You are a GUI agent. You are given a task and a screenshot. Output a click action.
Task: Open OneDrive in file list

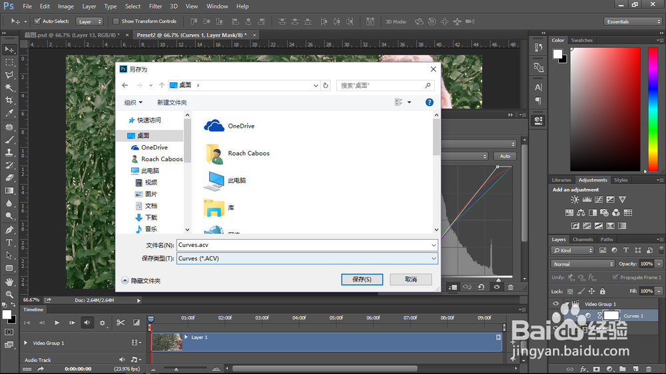point(229,126)
